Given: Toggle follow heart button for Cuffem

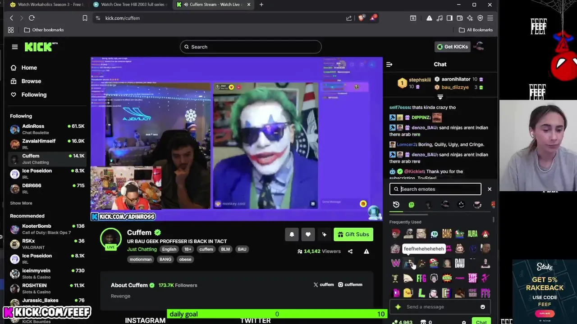Looking at the screenshot, I should 308,234.
